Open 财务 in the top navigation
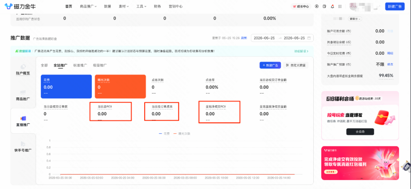Image resolution: width=411 pixels, height=189 pixels. coord(158,6)
